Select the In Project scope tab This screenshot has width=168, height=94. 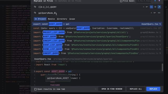(40, 19)
